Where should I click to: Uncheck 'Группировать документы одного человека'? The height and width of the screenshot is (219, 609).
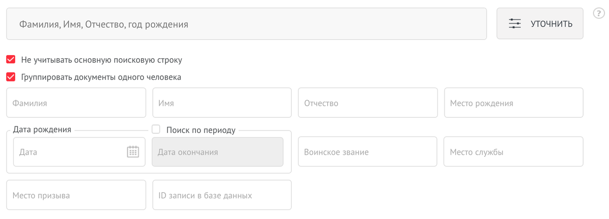point(11,77)
